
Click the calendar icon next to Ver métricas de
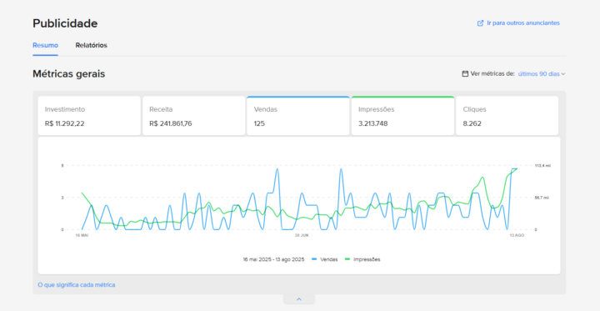pos(465,74)
